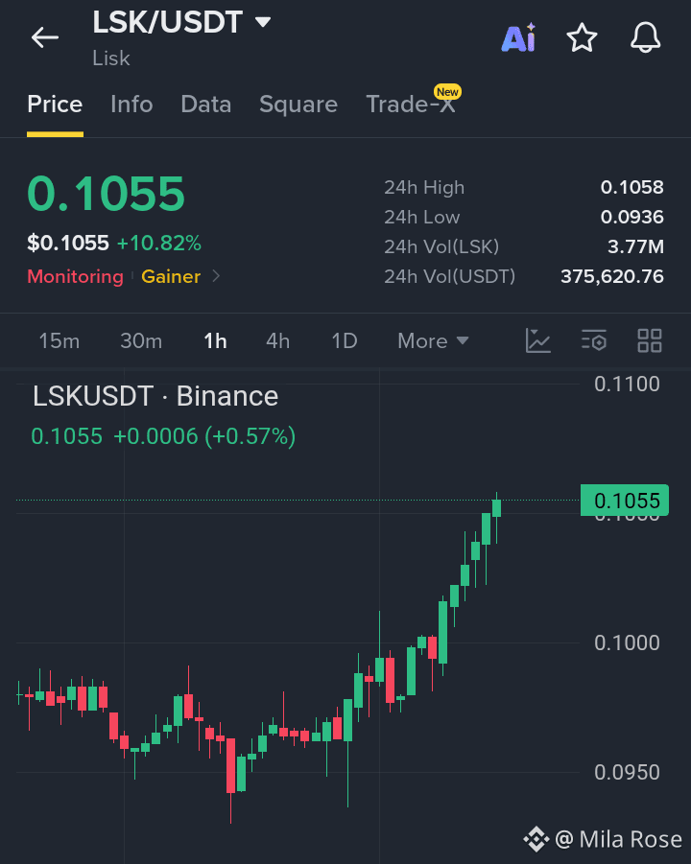691x864 pixels.
Task: Click the 24h High value 0.1058
Action: coord(632,187)
